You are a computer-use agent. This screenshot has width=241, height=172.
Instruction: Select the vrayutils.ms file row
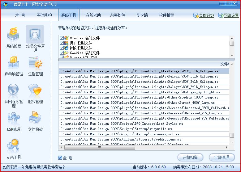(x=144, y=129)
